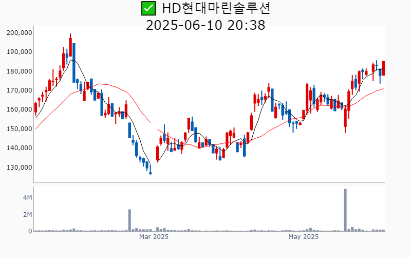The height and width of the screenshot is (257, 411).
Task: Click the 190,000 price axis label
Action: (19, 52)
